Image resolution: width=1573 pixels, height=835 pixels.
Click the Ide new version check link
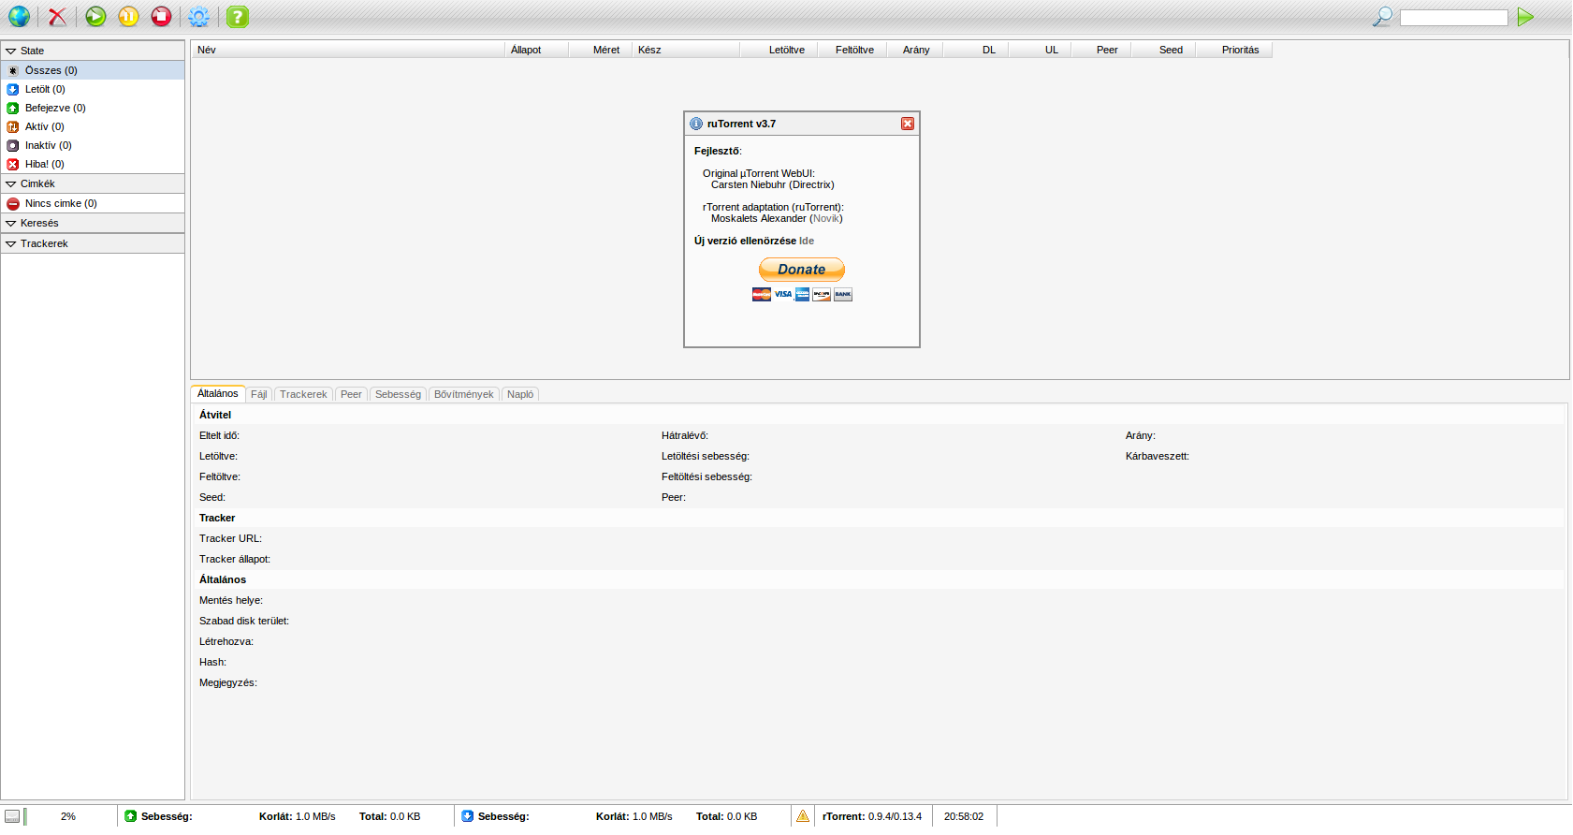coord(807,241)
